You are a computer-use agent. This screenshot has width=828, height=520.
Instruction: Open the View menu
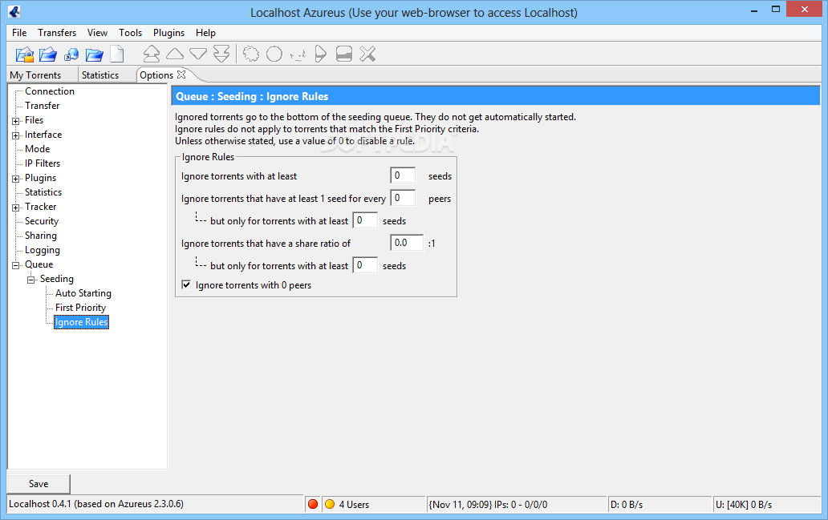pos(97,33)
